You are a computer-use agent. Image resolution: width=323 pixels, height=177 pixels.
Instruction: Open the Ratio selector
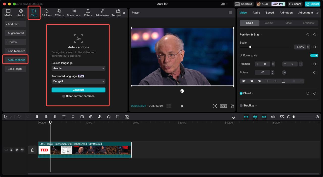tap(223, 106)
